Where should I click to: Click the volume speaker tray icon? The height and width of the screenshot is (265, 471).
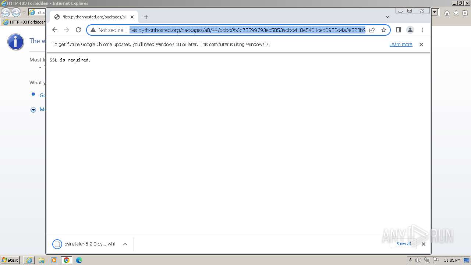click(x=418, y=260)
